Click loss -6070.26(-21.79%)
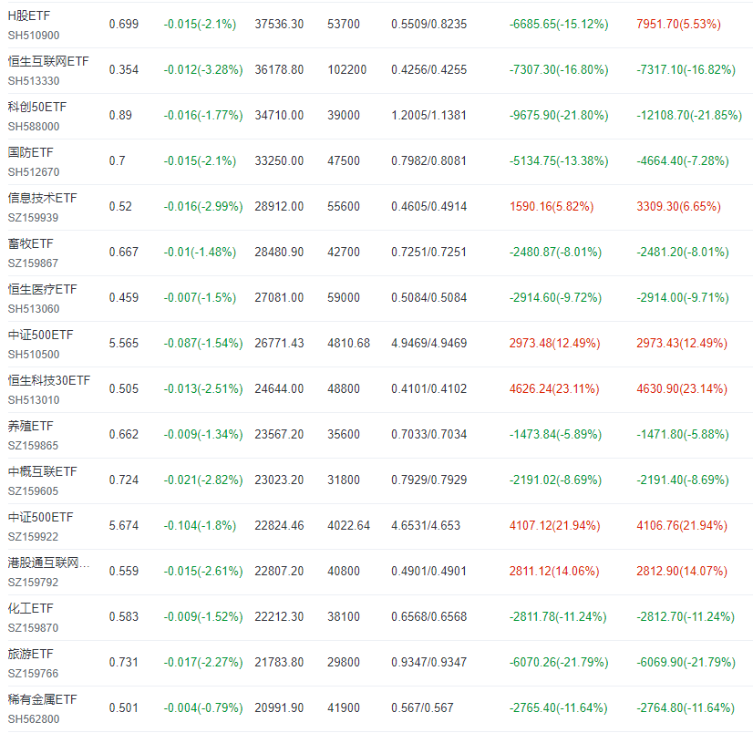 pos(559,664)
